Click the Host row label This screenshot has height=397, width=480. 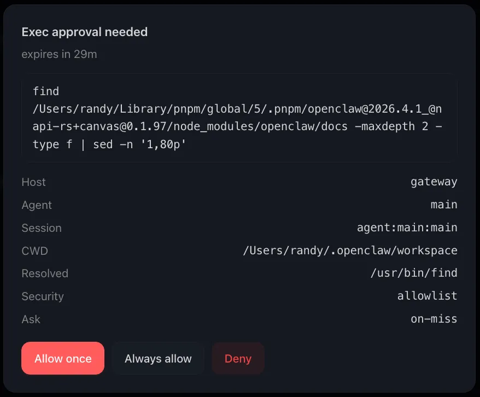[x=34, y=182]
